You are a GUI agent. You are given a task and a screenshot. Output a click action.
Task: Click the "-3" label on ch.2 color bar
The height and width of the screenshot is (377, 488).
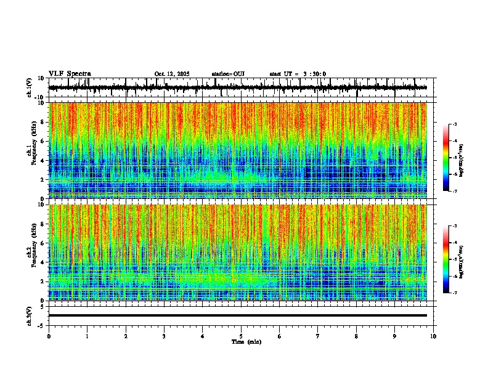click(x=454, y=226)
